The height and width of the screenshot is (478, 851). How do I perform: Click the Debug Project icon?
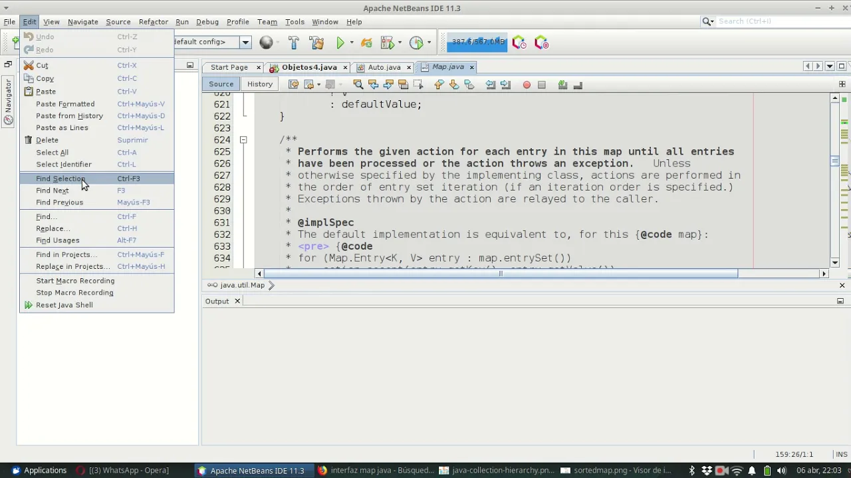(x=388, y=42)
